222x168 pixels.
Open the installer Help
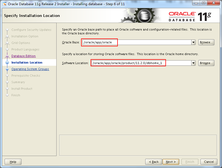[13, 162]
